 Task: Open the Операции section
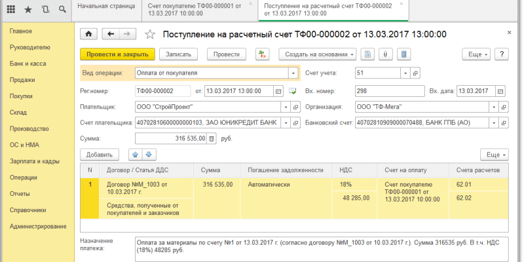(24, 178)
